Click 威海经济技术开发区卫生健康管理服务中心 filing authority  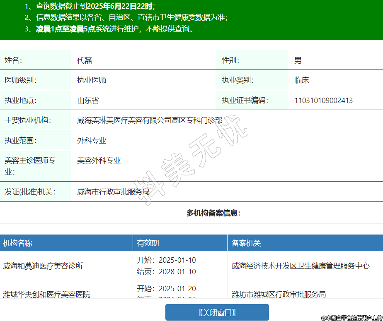(301, 266)
